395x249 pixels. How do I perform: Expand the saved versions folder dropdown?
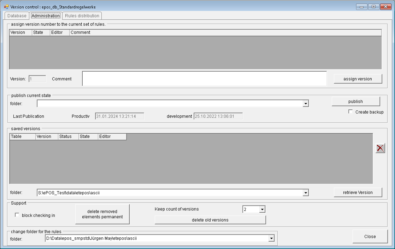point(306,193)
